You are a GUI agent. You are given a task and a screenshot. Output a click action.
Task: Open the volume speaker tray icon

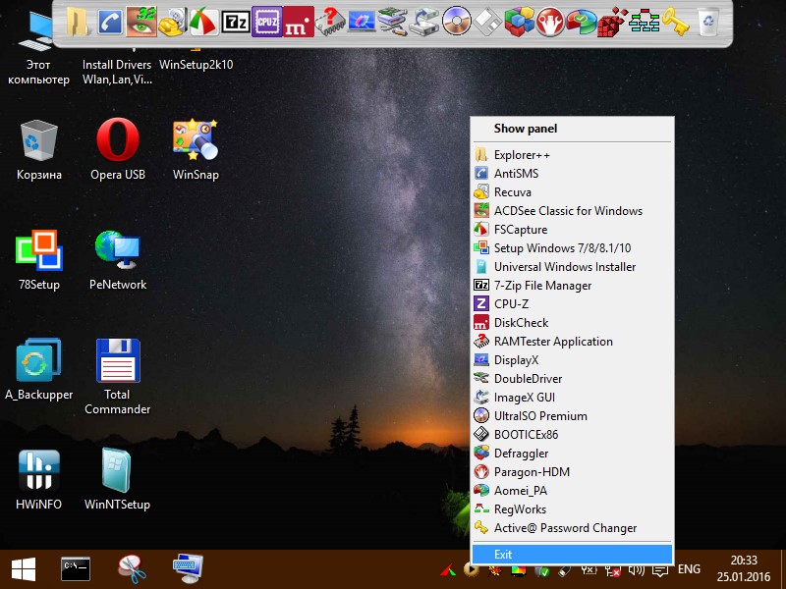tap(637, 570)
